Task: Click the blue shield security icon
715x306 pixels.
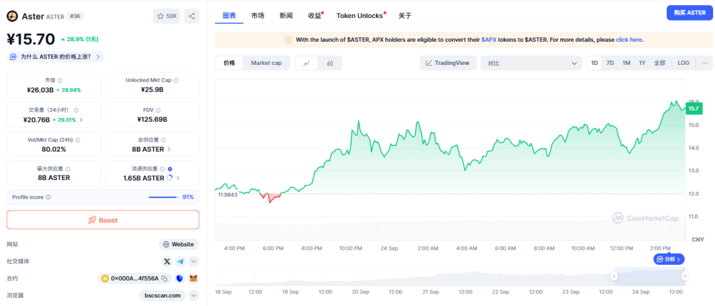Action: coord(179,278)
